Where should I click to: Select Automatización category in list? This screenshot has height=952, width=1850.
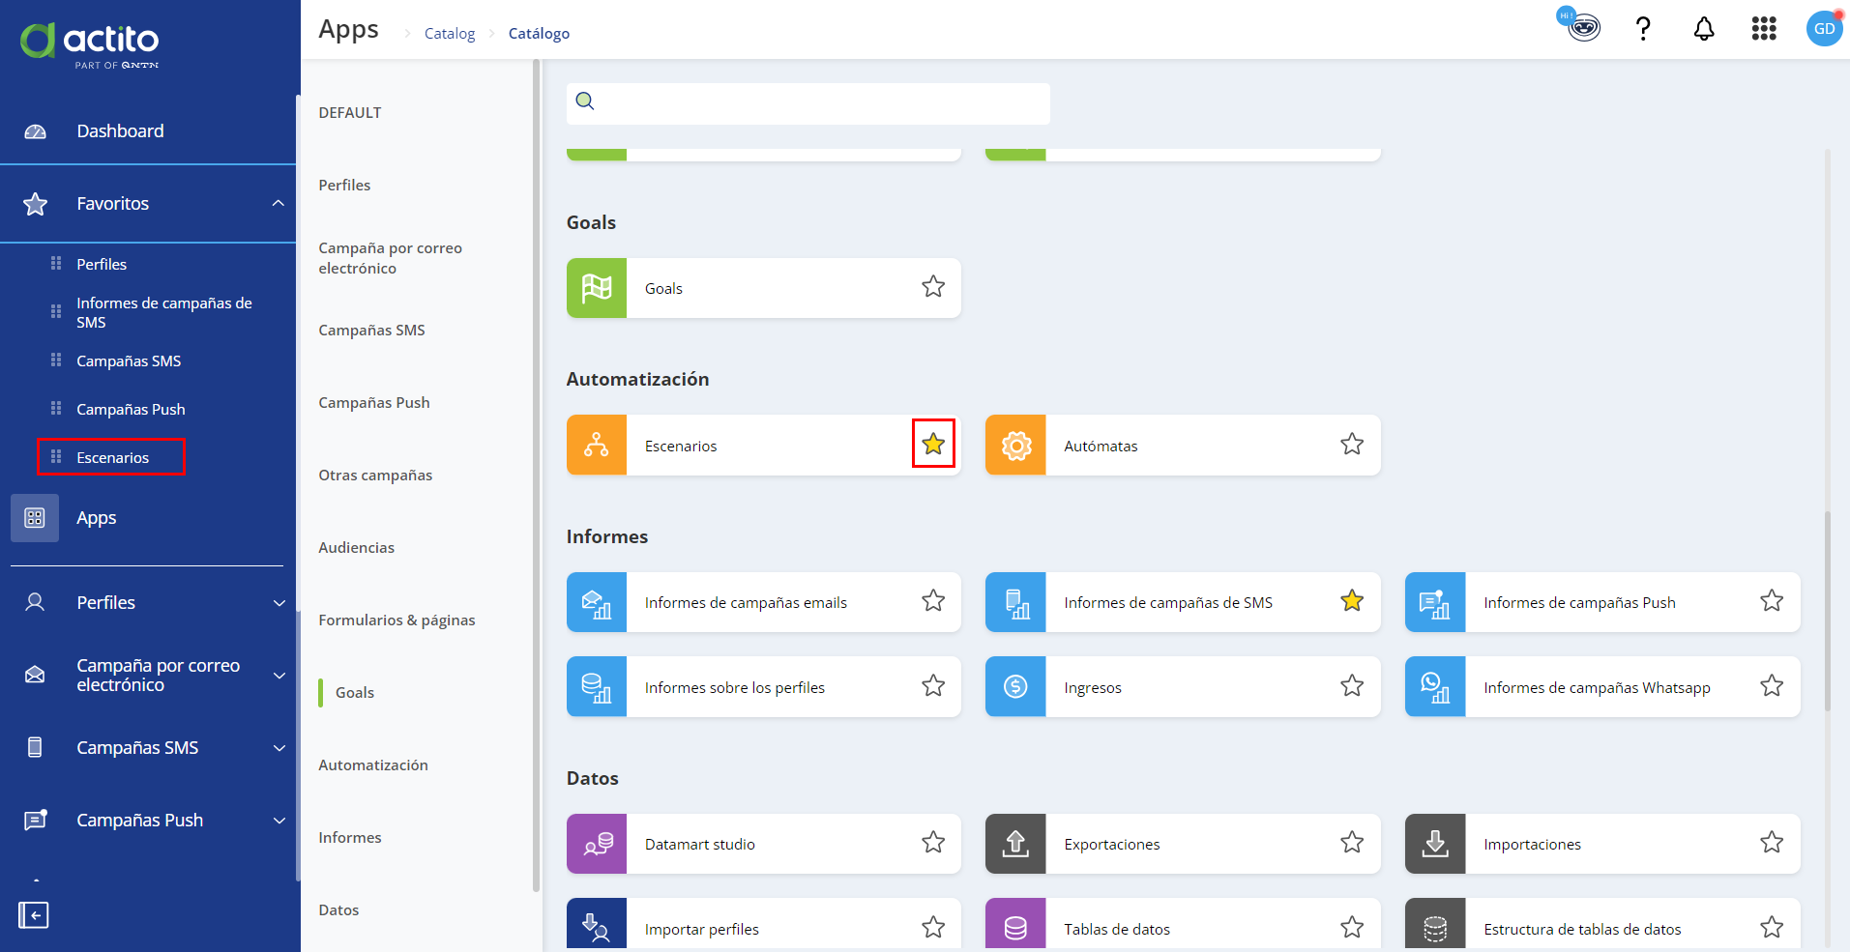pos(373,765)
